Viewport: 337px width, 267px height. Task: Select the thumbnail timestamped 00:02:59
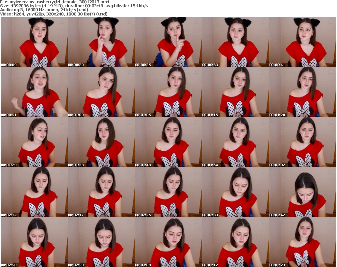(x=101, y=242)
